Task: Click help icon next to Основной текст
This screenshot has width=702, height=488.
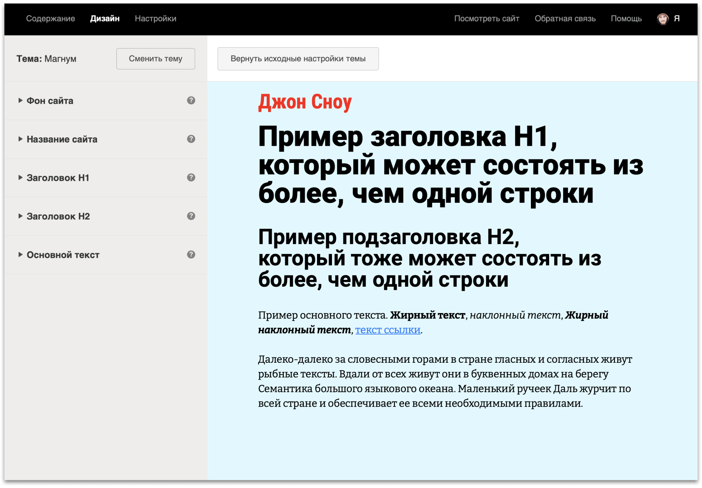Action: [x=191, y=255]
